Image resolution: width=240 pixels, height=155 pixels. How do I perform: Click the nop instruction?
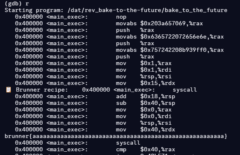(x=121, y=17)
